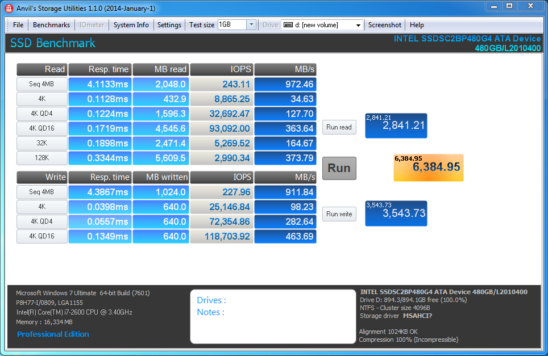
Task: Click the drive icon in Drive combo box
Action: 288,25
